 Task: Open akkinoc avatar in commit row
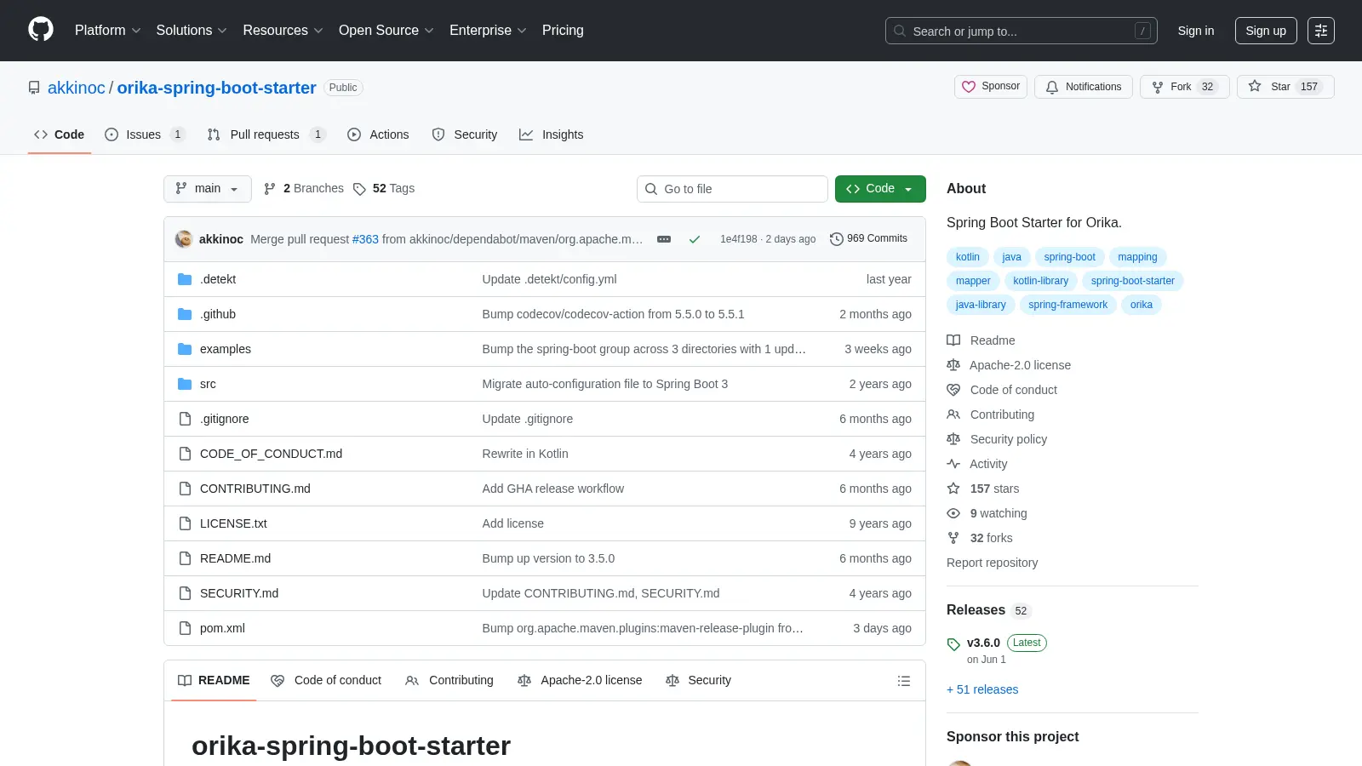point(184,239)
